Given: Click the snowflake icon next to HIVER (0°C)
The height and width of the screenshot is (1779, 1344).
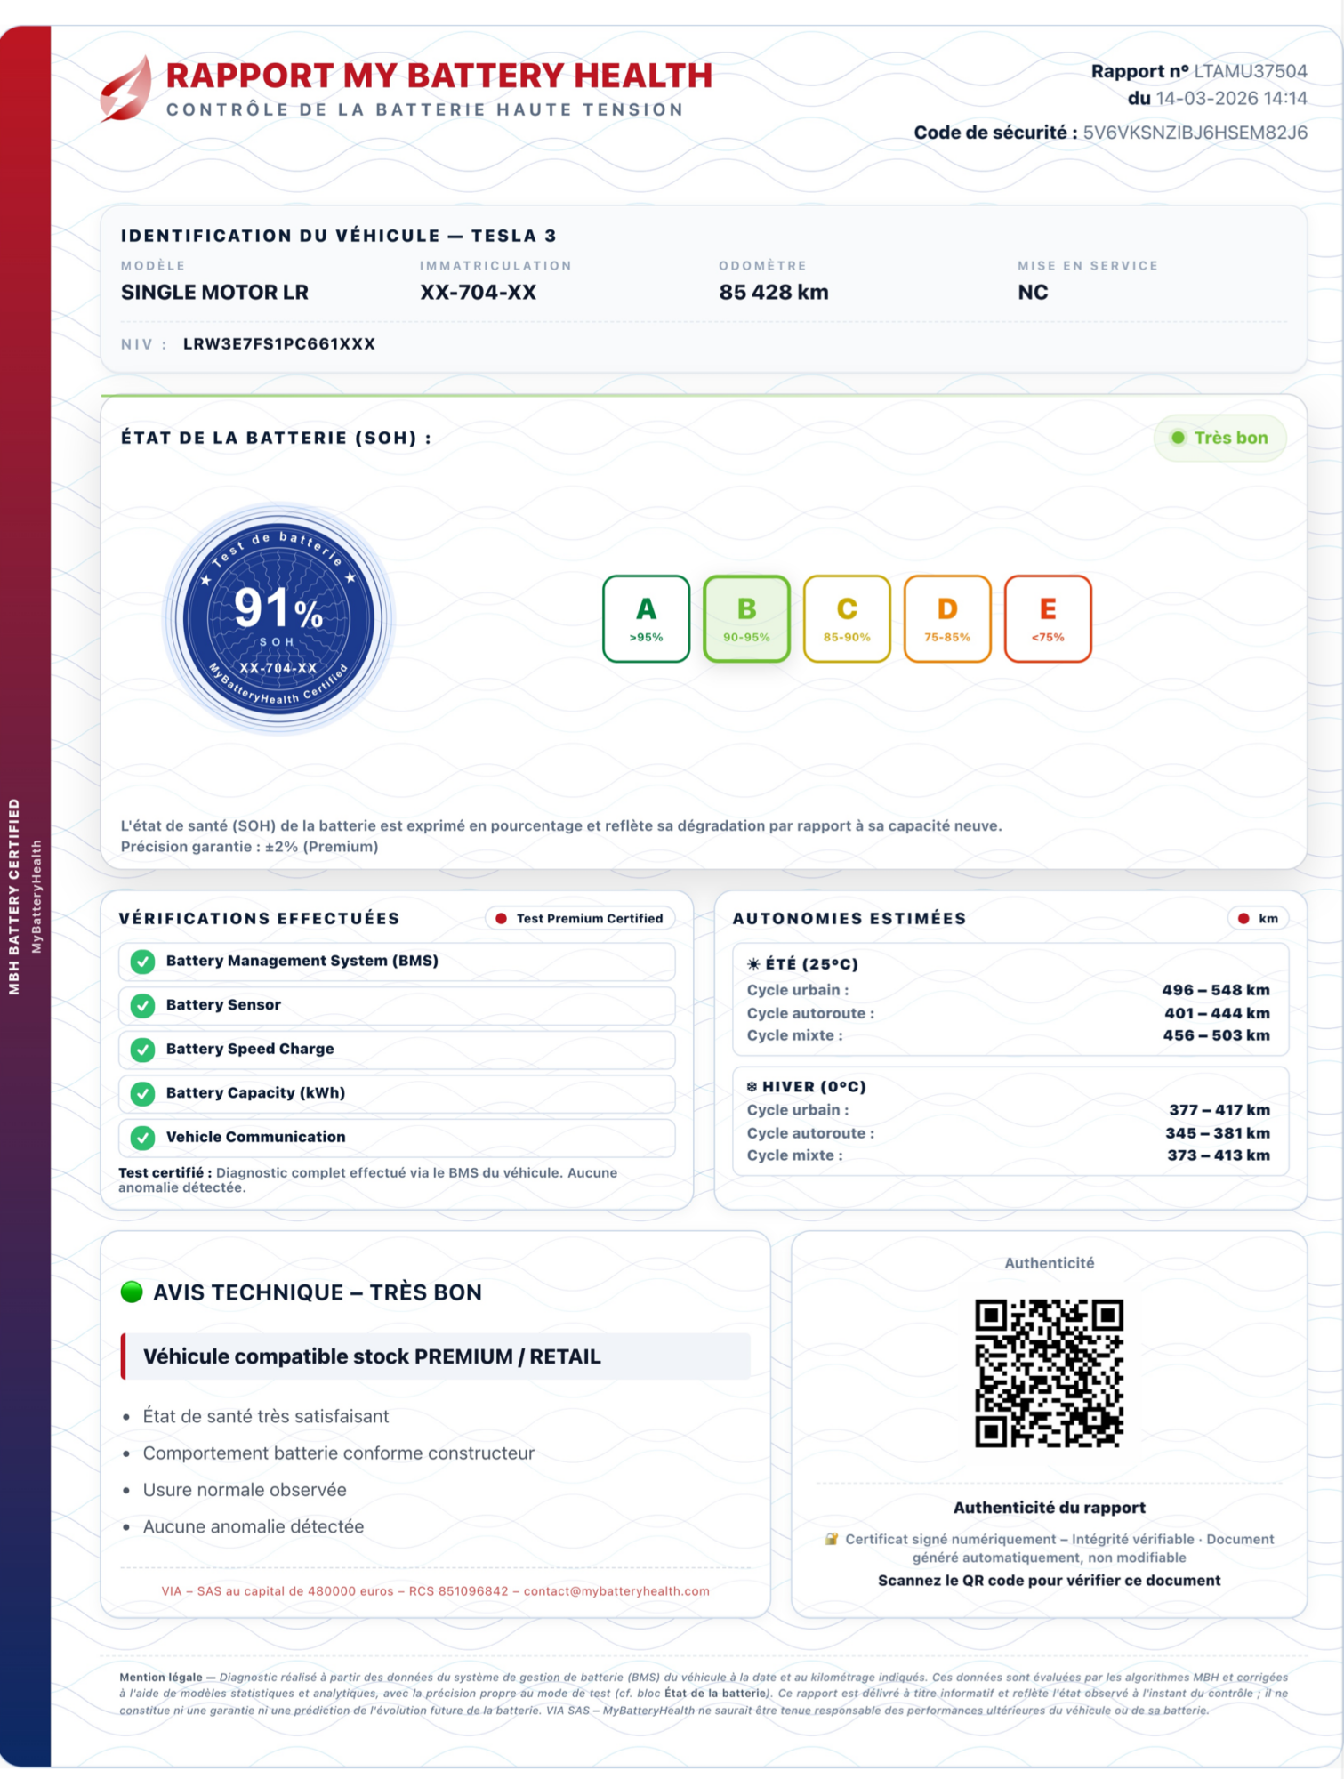Looking at the screenshot, I should 752,1086.
